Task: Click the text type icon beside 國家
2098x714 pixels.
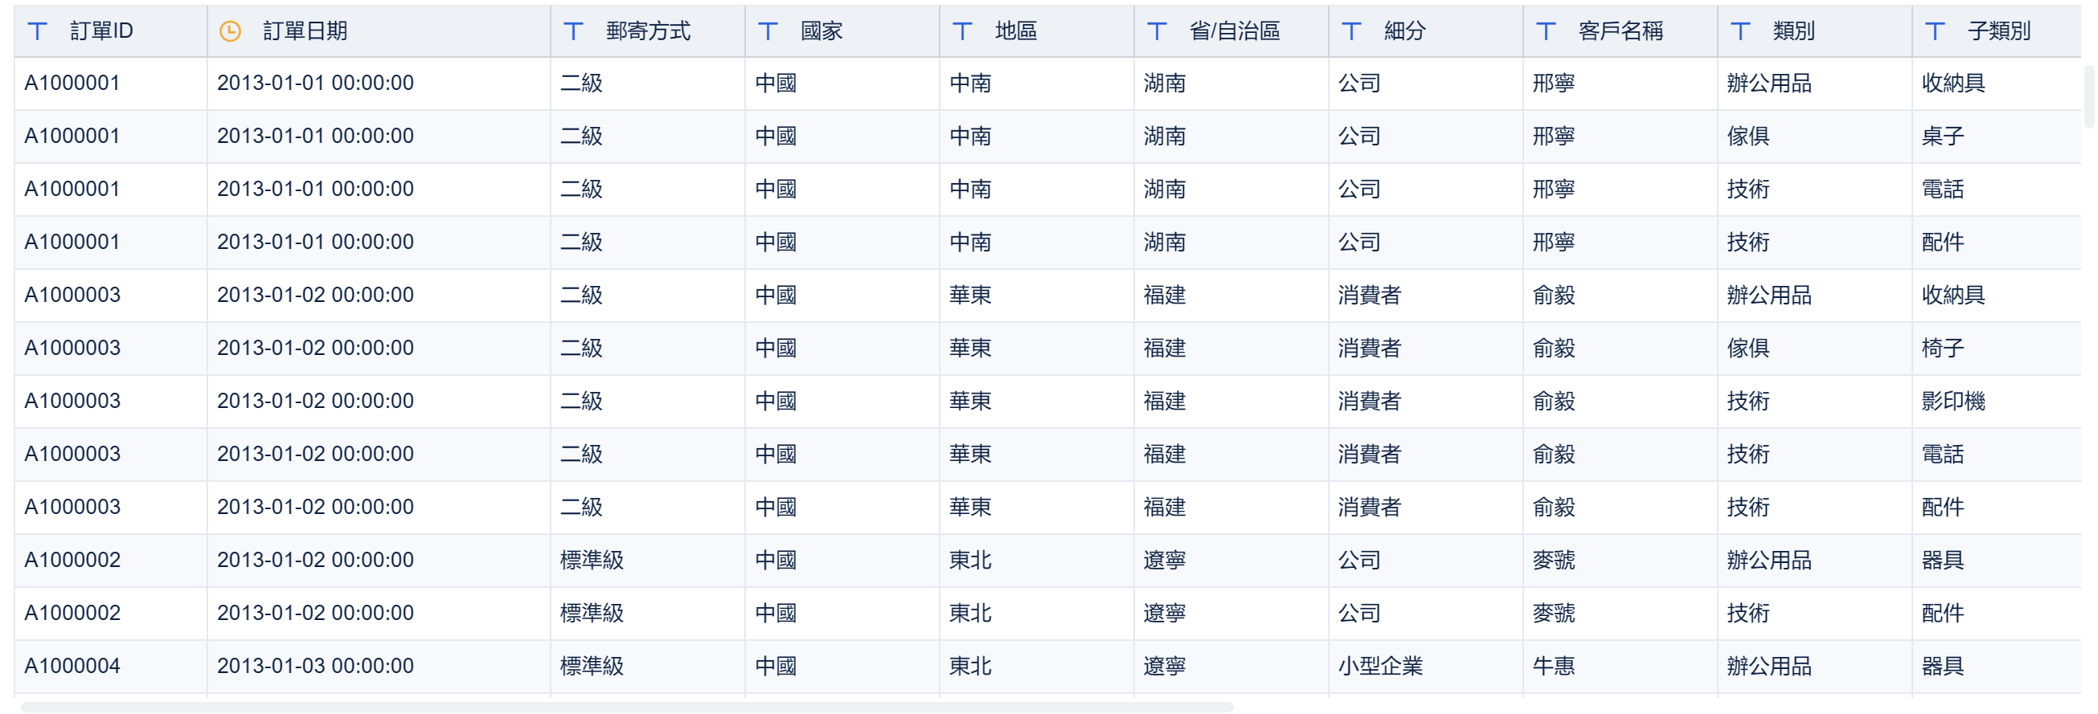Action: (767, 32)
